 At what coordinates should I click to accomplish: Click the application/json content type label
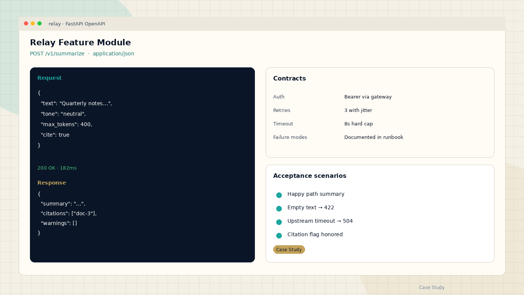[113, 54]
